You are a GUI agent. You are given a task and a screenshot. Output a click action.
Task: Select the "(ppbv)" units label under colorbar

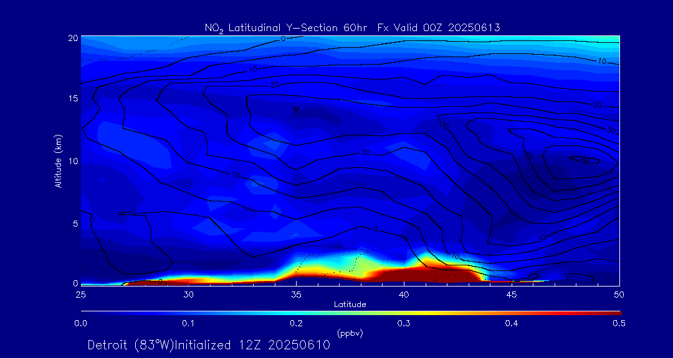(x=350, y=333)
